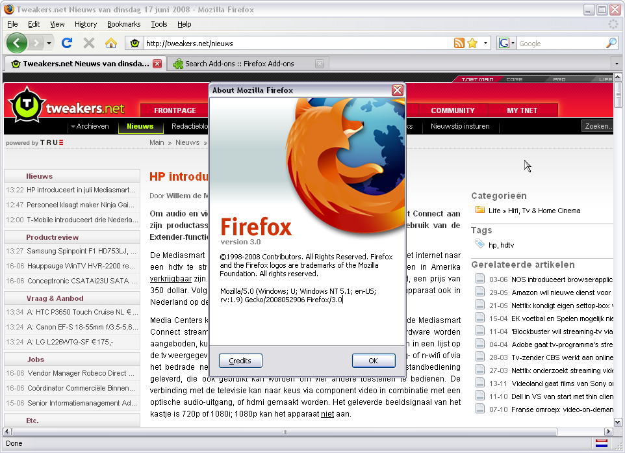
Task: Click OK in About Mozilla Firefox
Action: [x=374, y=361]
